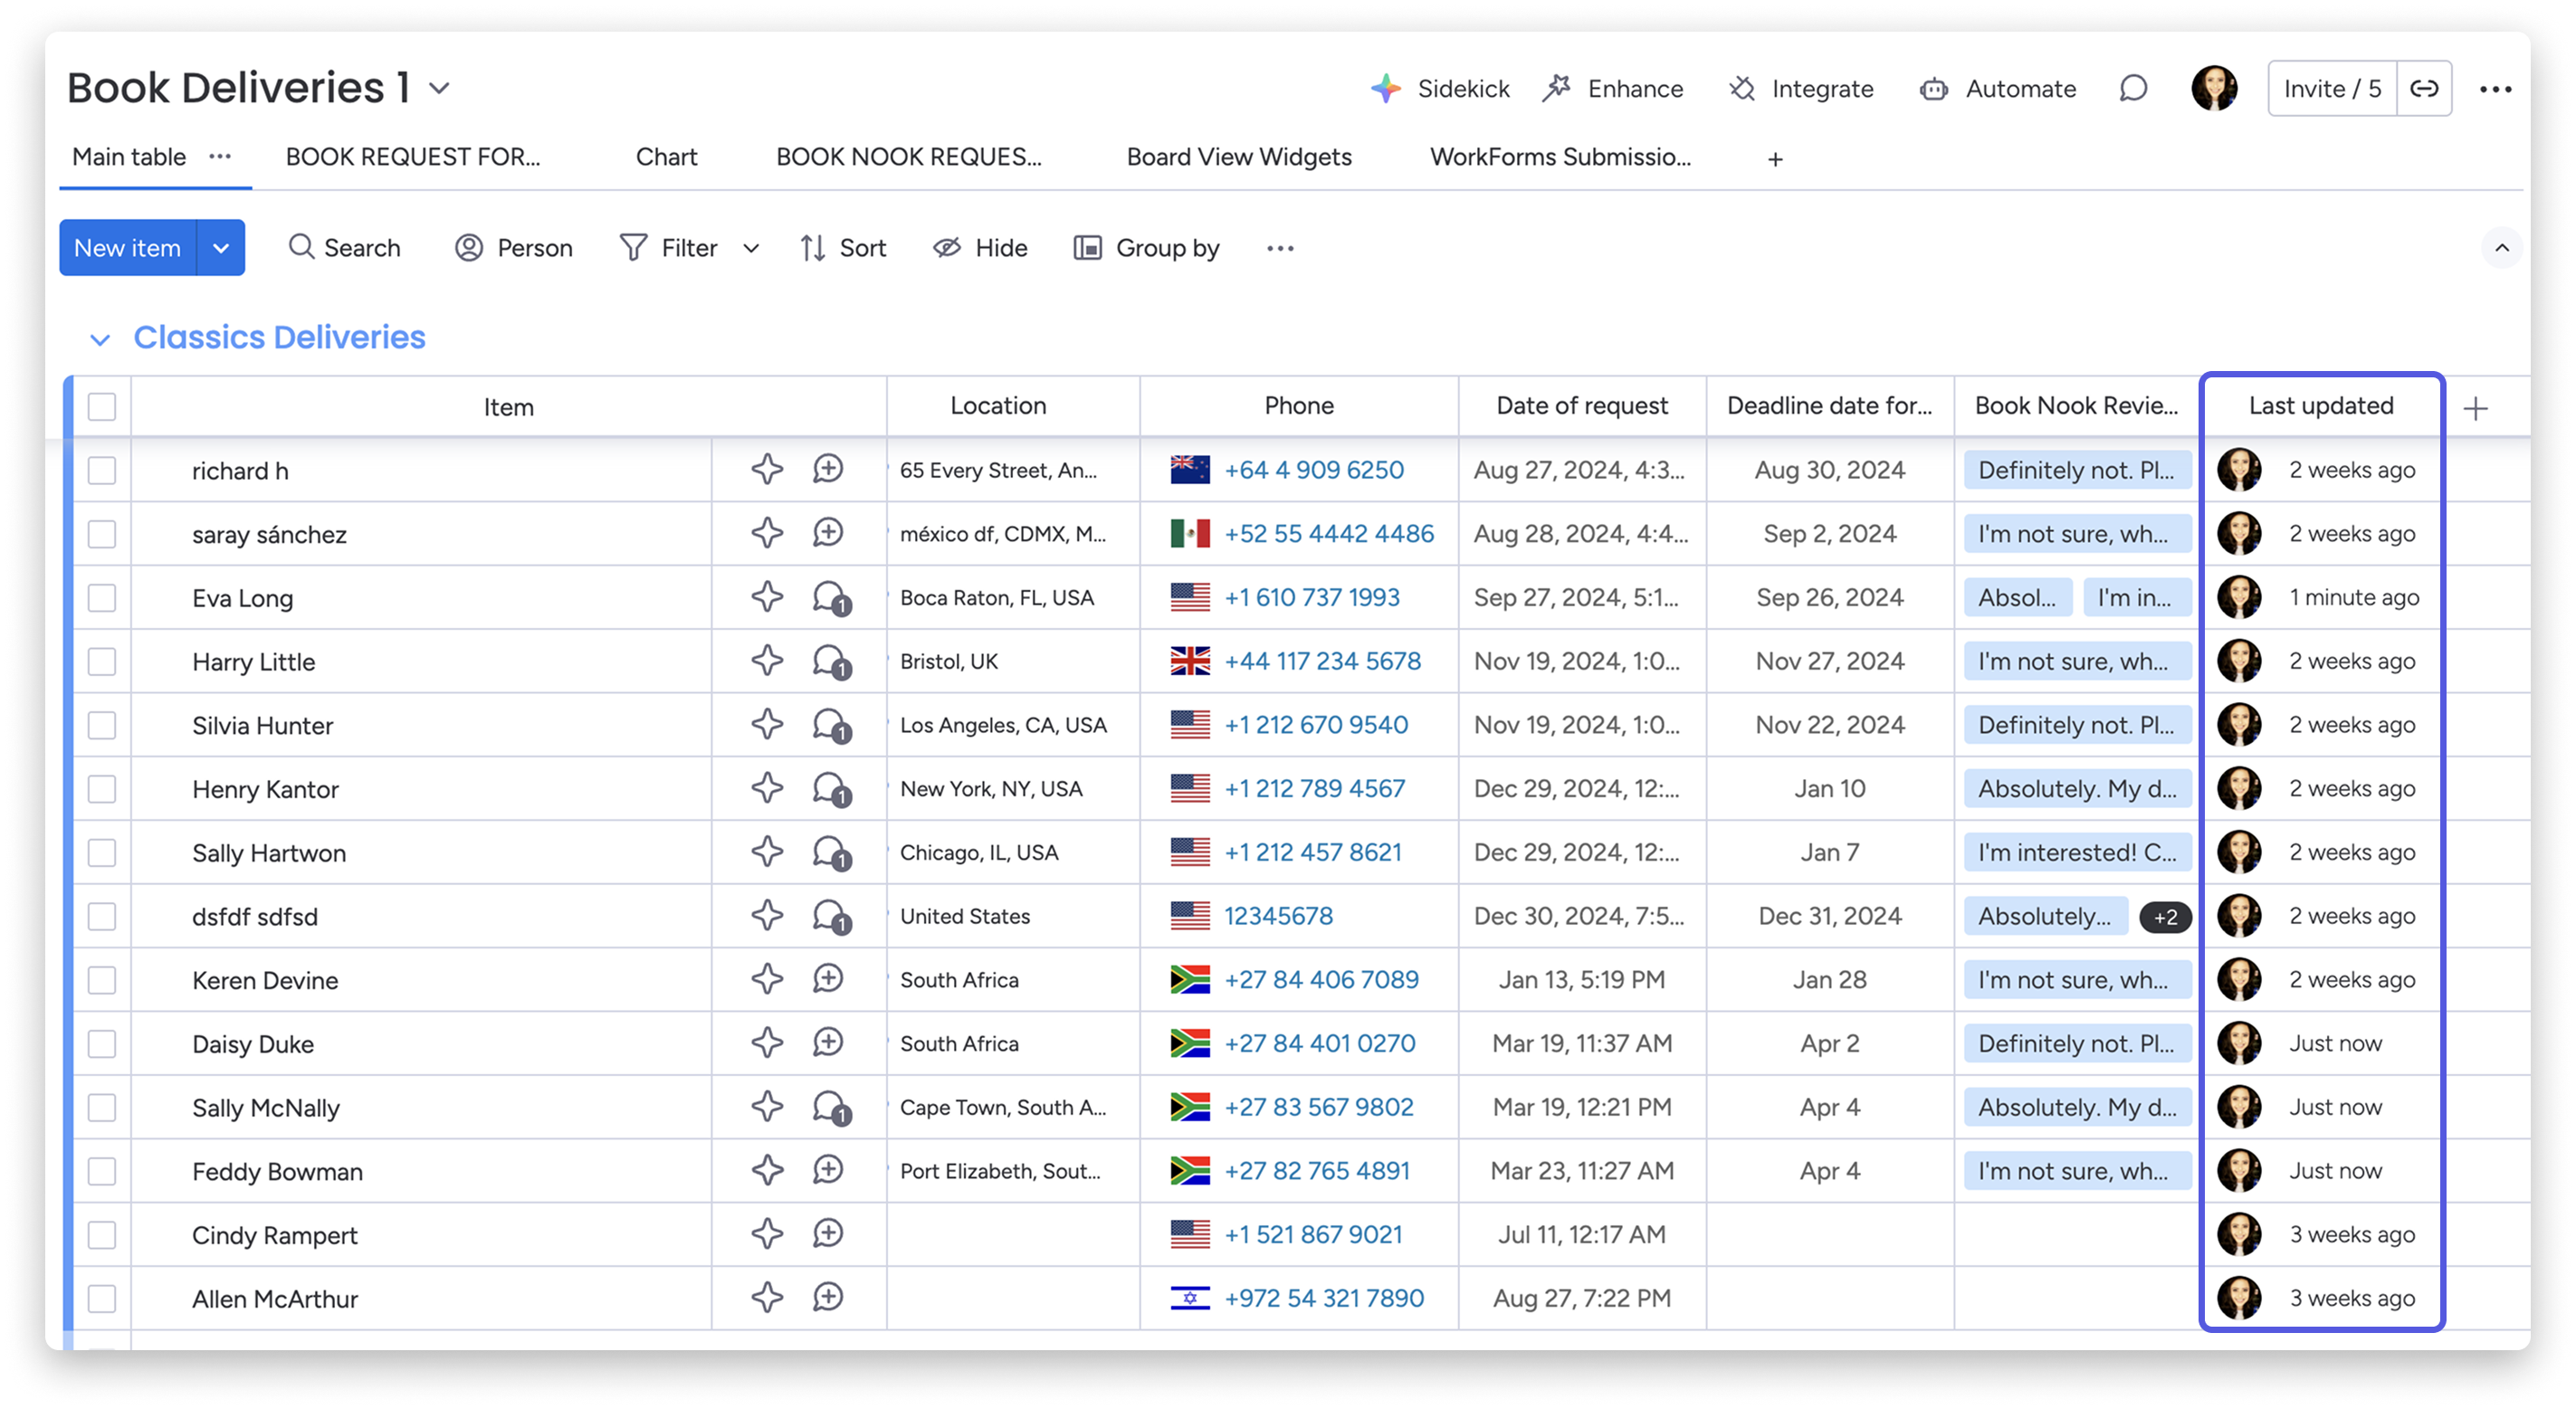Open updates bubble for Harry Little

[830, 661]
